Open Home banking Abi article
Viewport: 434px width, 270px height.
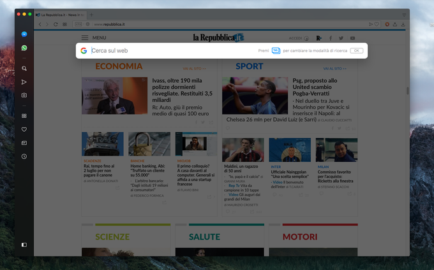tap(147, 171)
